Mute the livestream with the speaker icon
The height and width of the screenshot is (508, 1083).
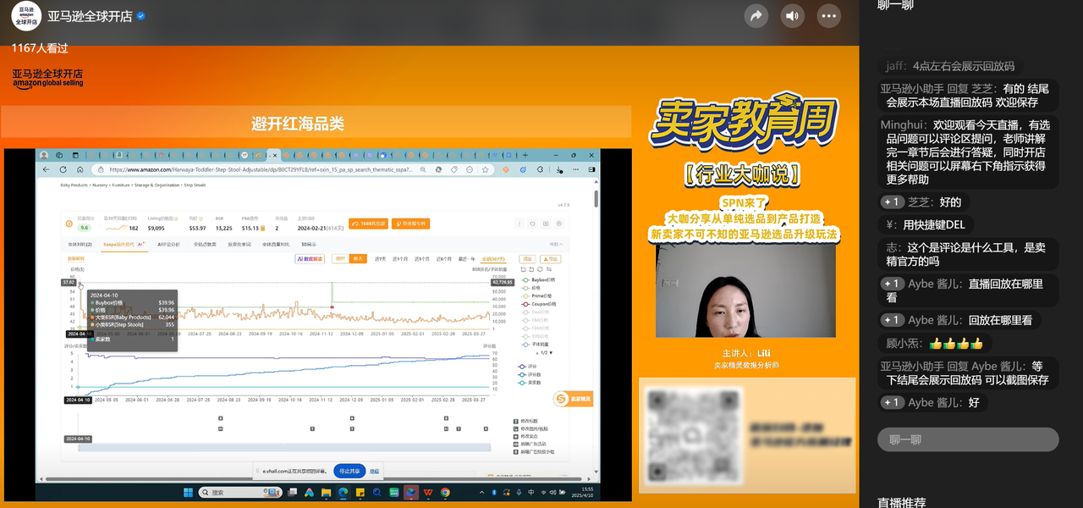[792, 15]
